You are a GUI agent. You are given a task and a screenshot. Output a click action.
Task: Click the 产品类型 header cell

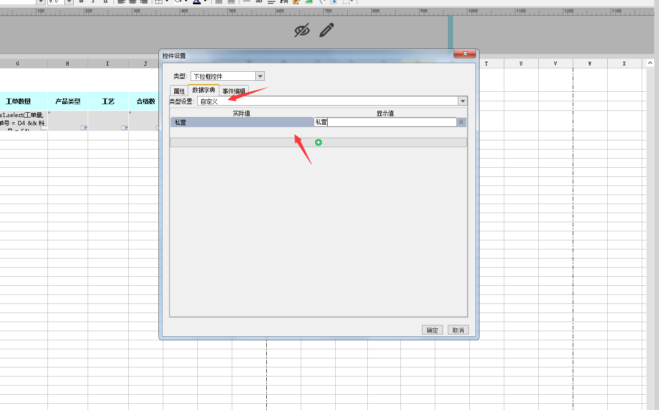(68, 101)
